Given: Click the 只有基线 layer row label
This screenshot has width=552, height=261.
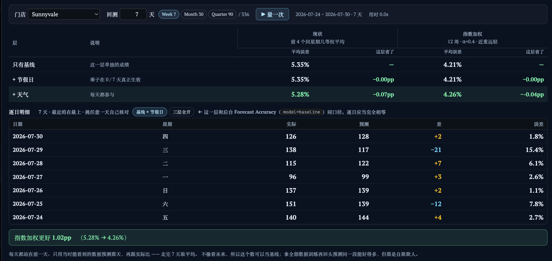Looking at the screenshot, I should [24, 65].
